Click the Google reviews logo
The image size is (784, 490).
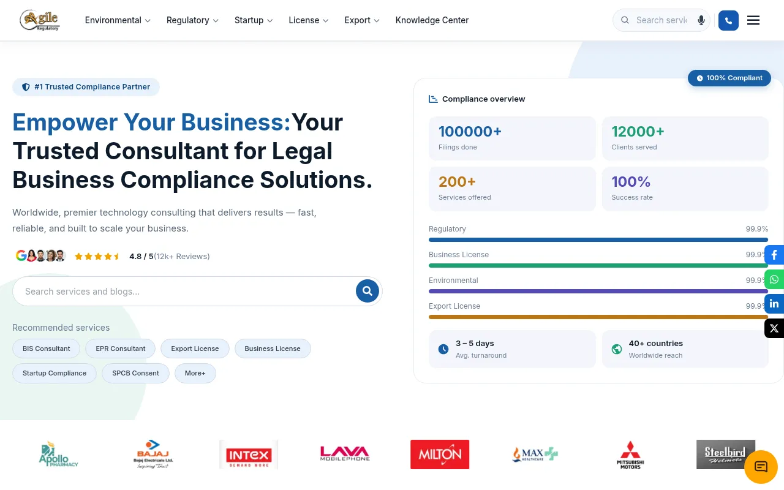(x=21, y=256)
